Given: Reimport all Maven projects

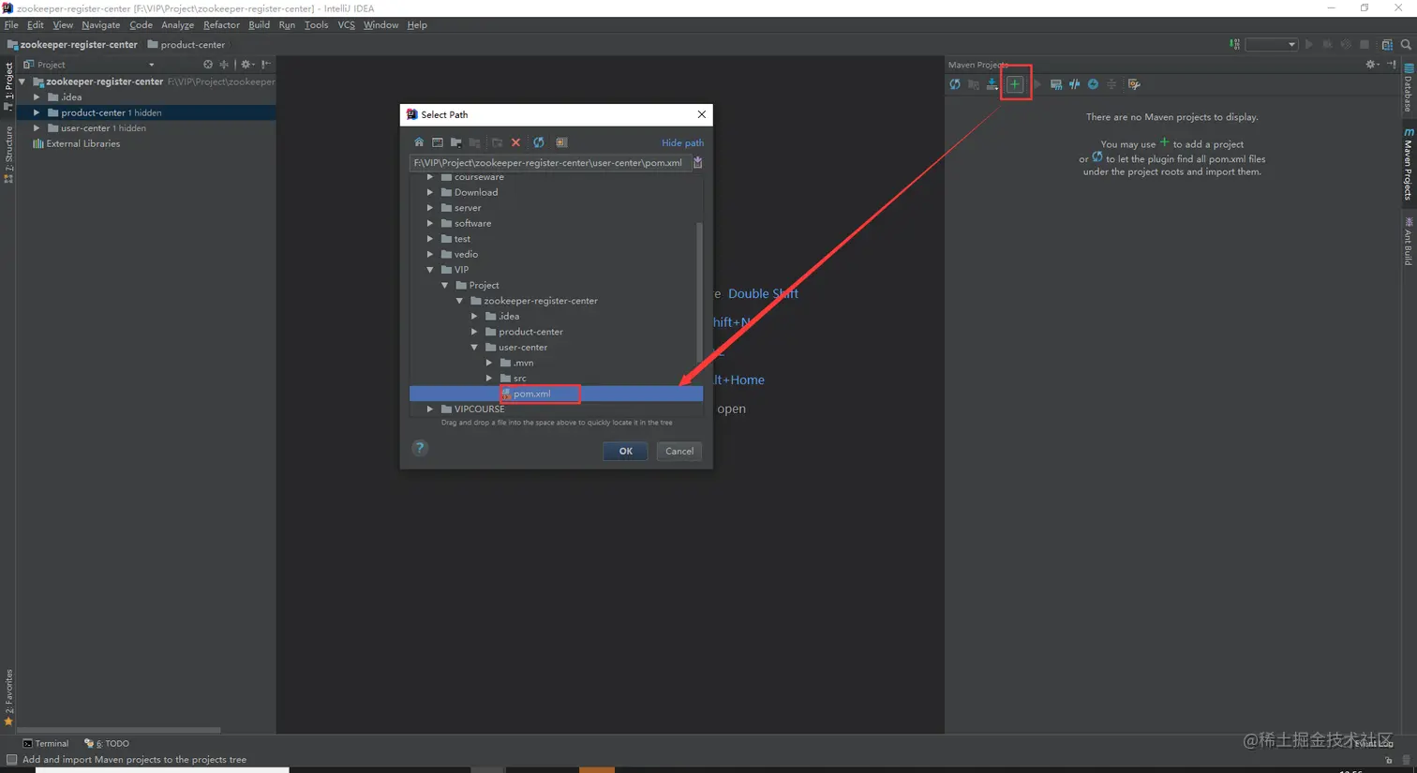Looking at the screenshot, I should pyautogui.click(x=955, y=84).
